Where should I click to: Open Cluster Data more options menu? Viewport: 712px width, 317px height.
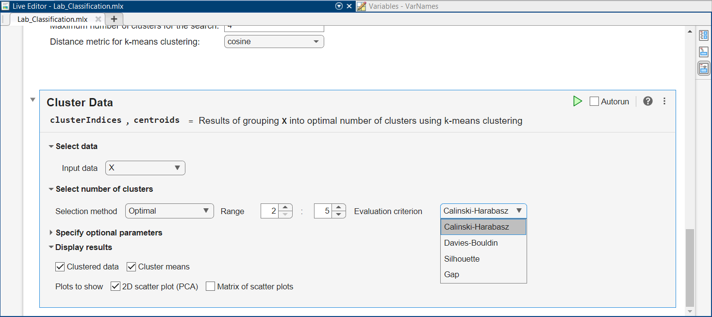click(x=664, y=101)
